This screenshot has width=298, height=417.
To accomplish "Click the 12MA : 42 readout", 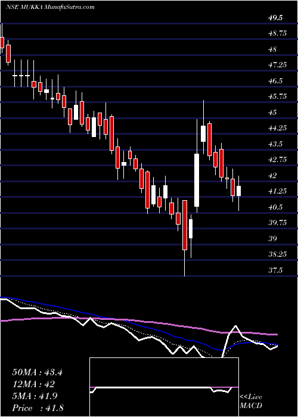I will click(33, 384).
